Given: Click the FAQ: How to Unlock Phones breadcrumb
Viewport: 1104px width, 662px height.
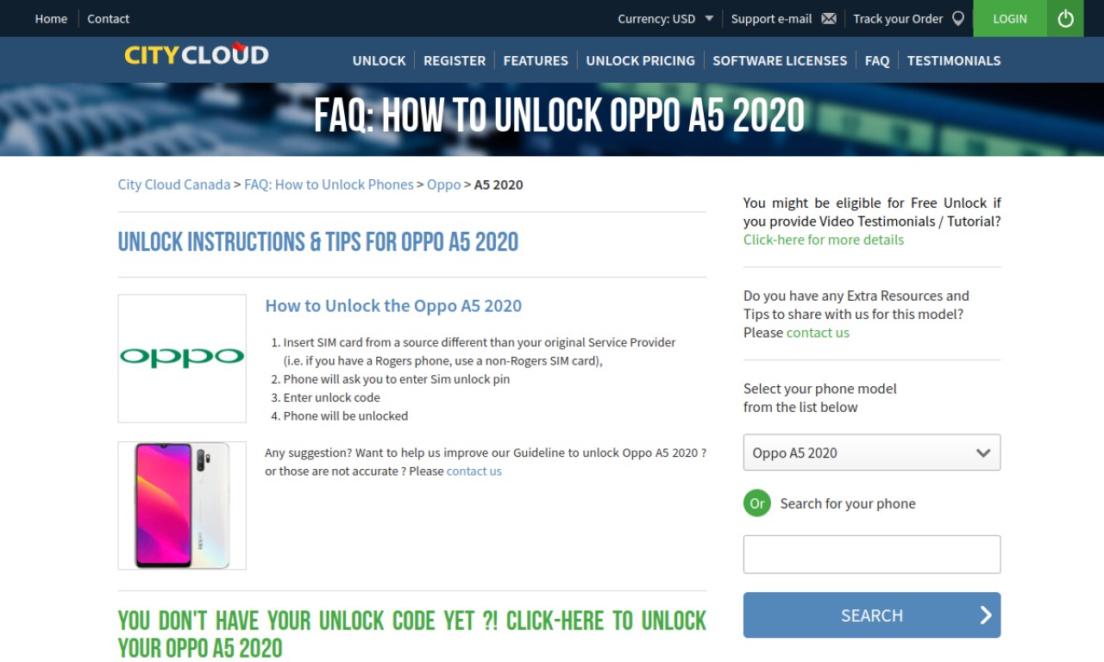Looking at the screenshot, I should coord(329,184).
